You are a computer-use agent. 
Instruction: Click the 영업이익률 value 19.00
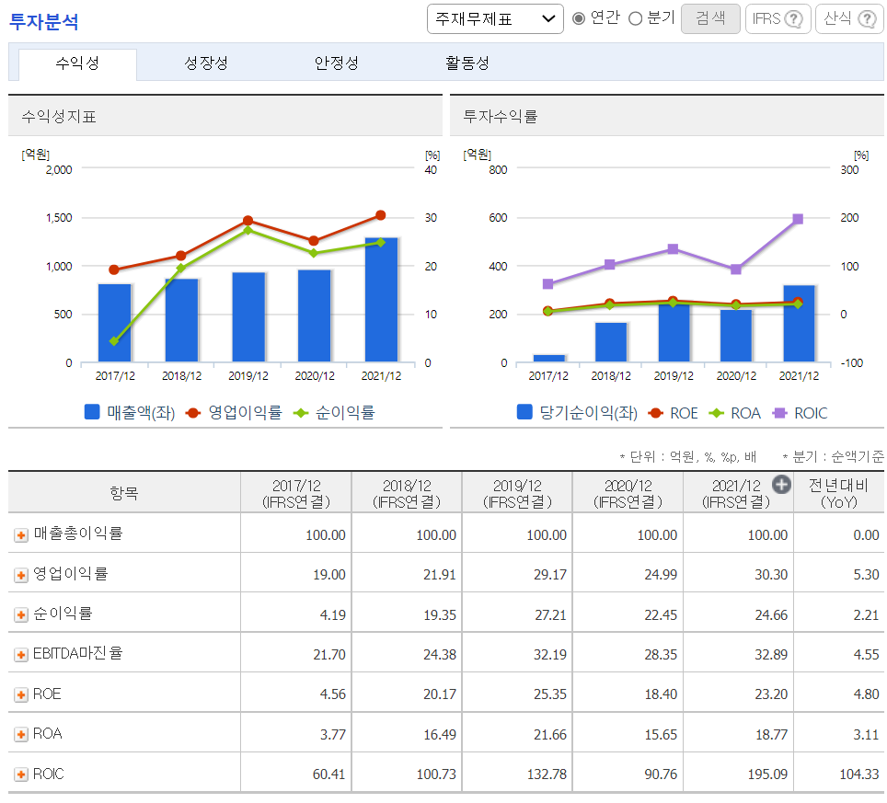(329, 575)
